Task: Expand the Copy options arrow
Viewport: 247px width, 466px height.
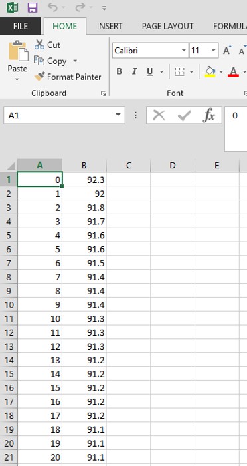Action: [75, 61]
